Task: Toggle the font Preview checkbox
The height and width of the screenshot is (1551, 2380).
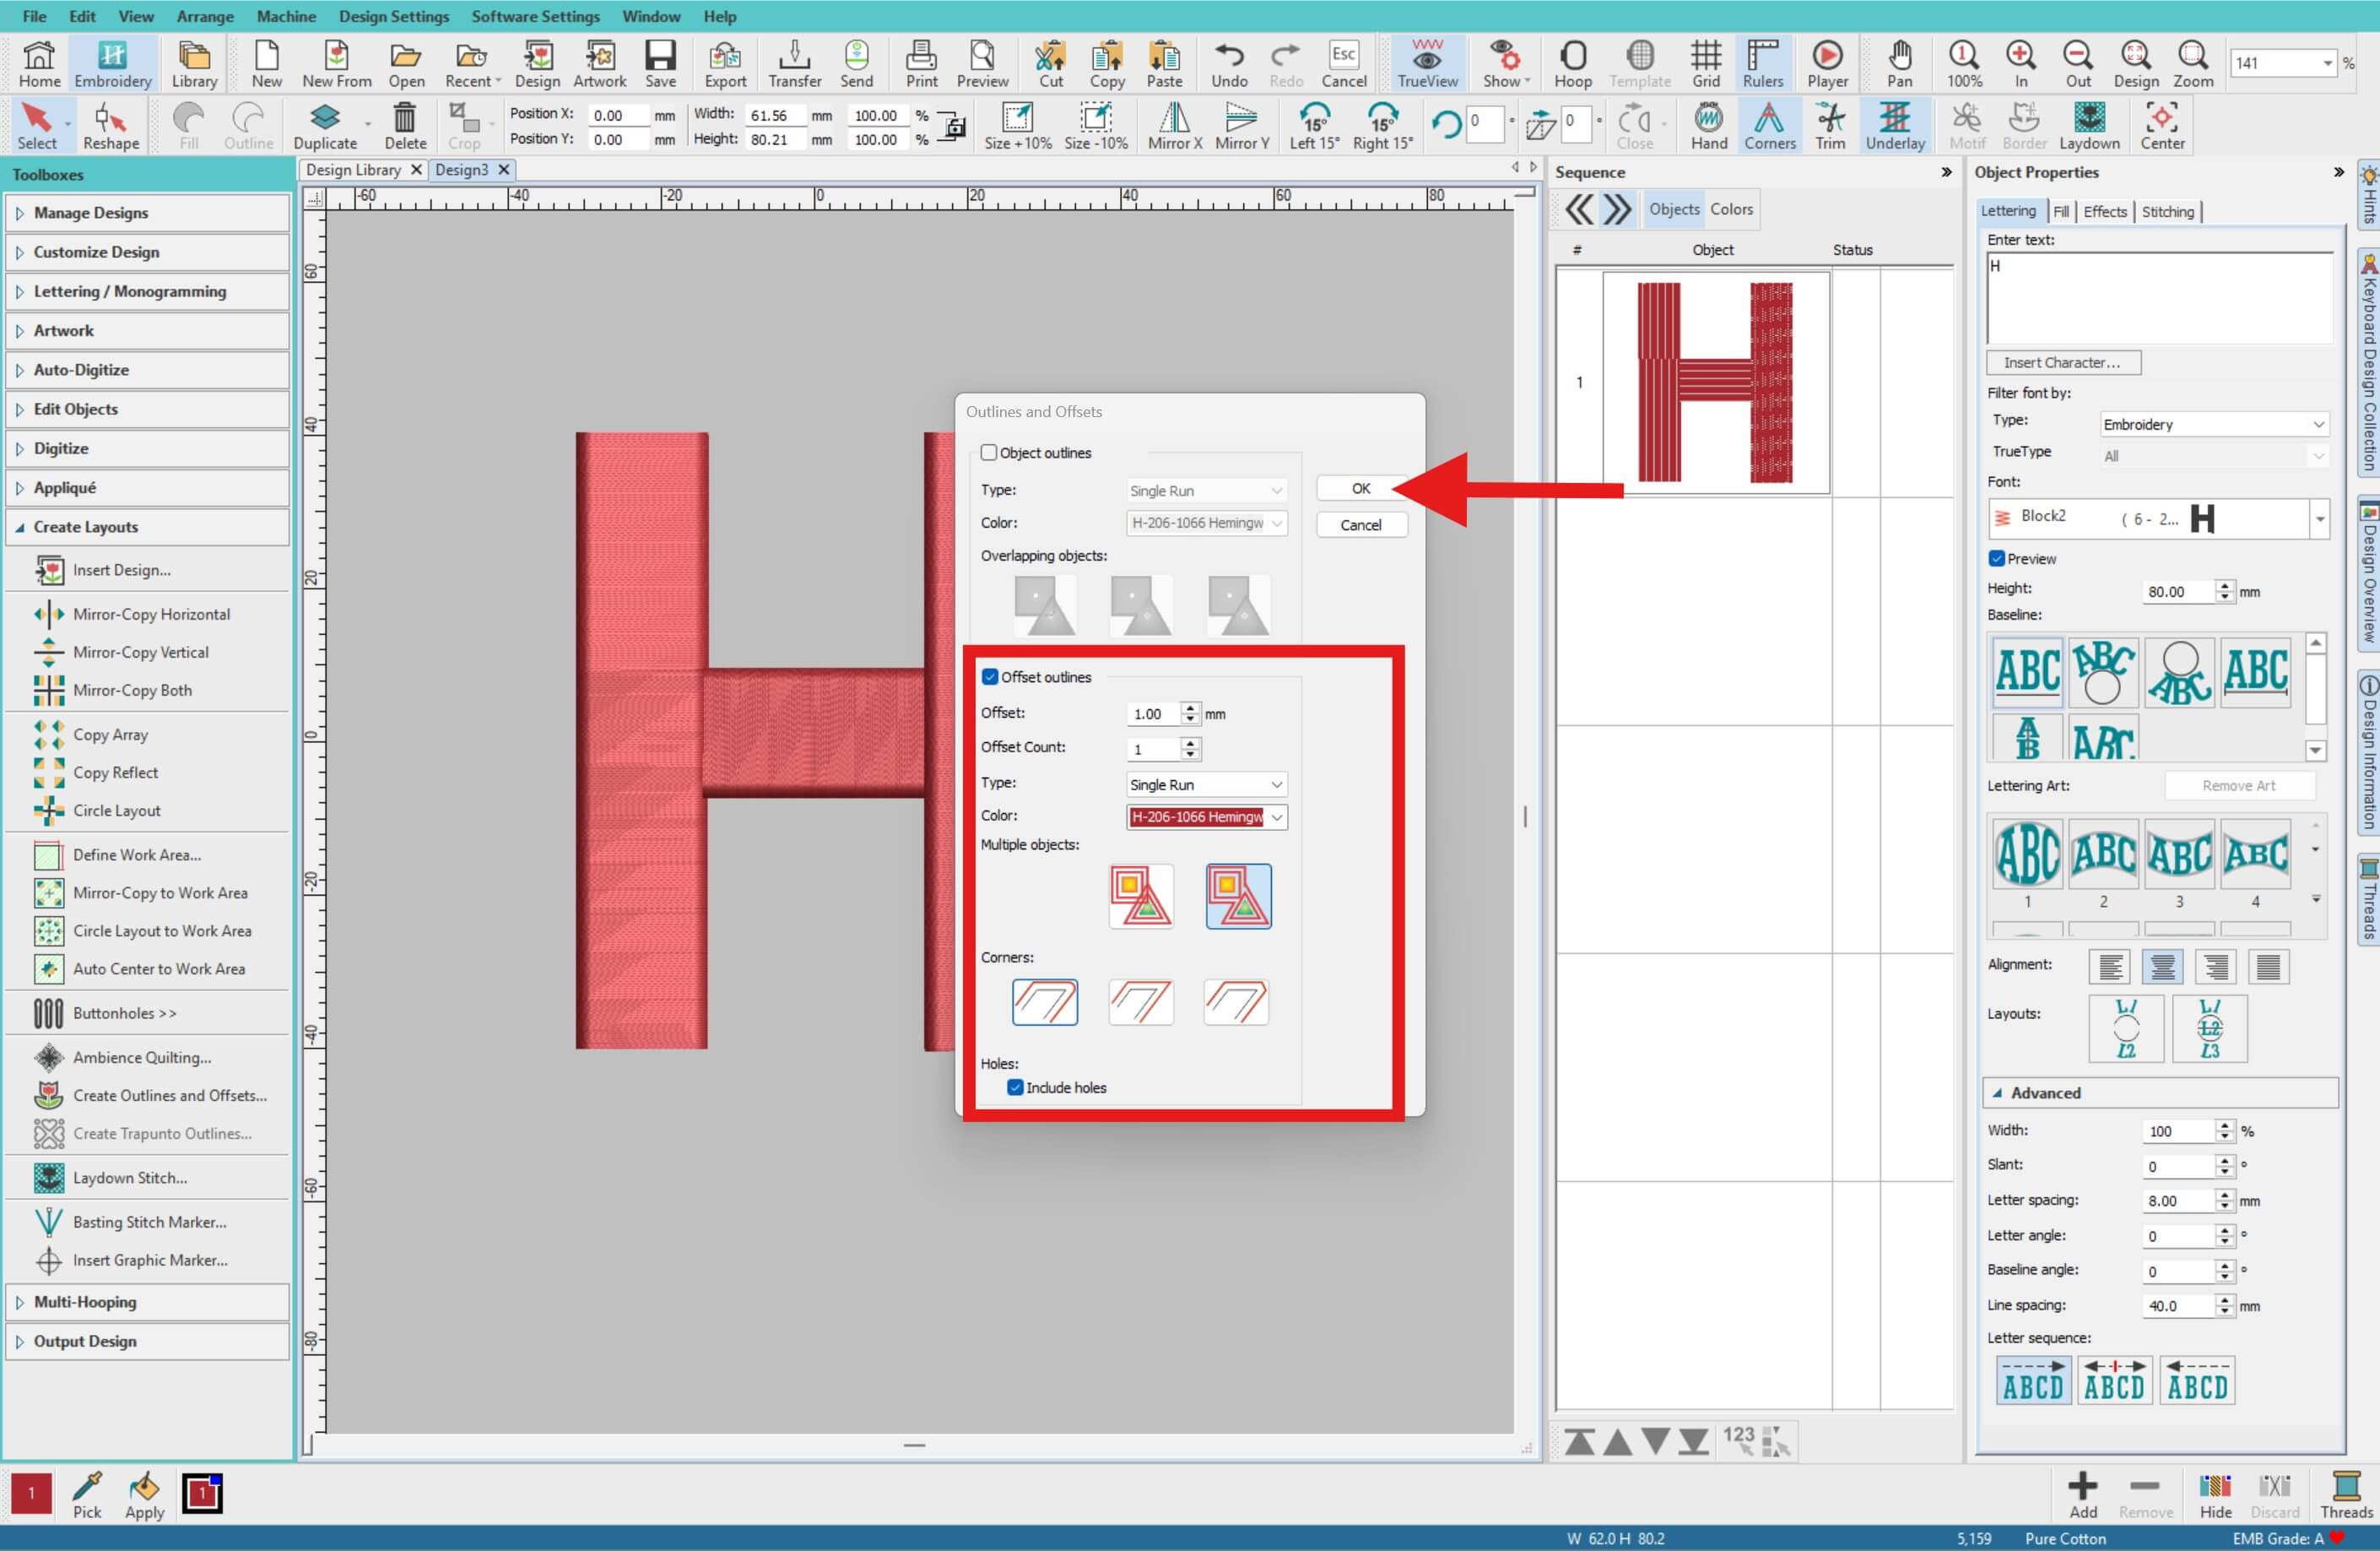Action: click(x=1997, y=558)
